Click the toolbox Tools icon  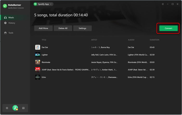tap(5, 33)
